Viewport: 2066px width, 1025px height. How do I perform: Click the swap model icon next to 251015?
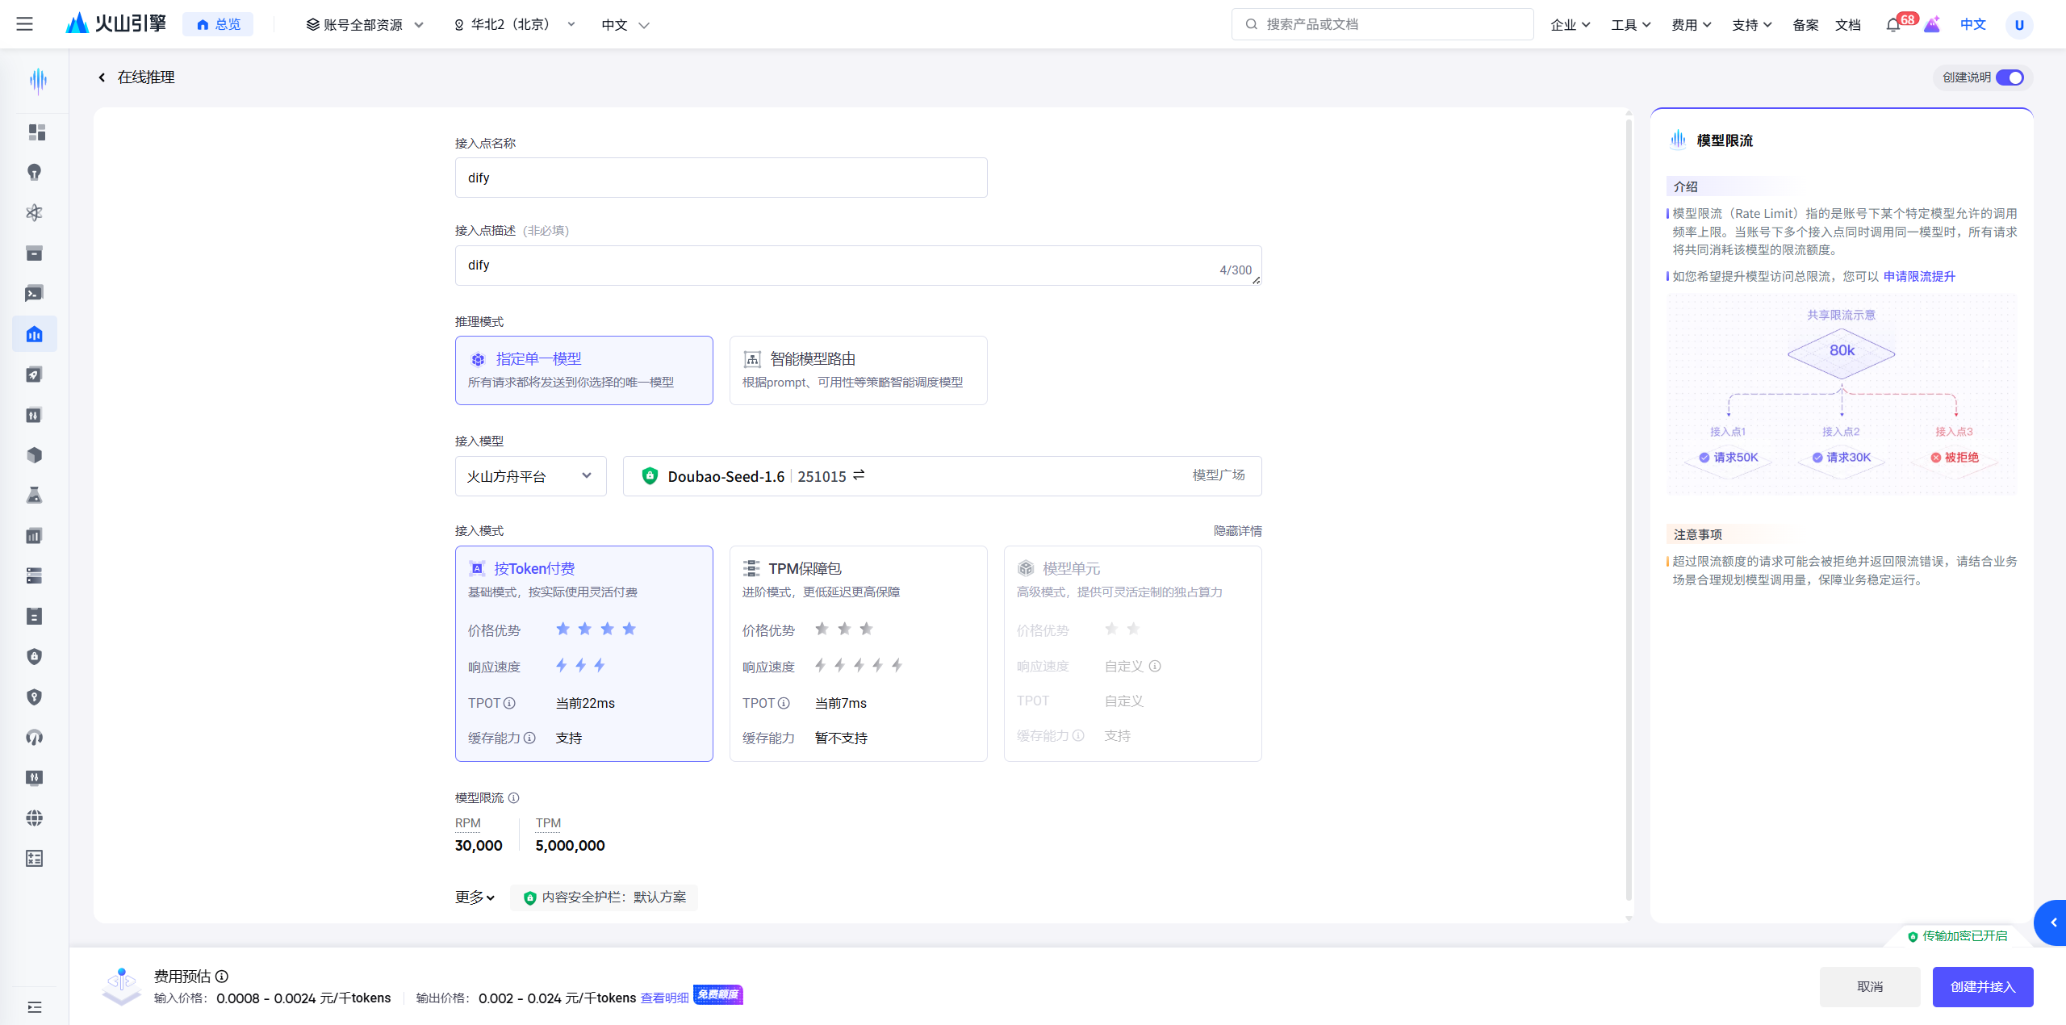pos(859,475)
